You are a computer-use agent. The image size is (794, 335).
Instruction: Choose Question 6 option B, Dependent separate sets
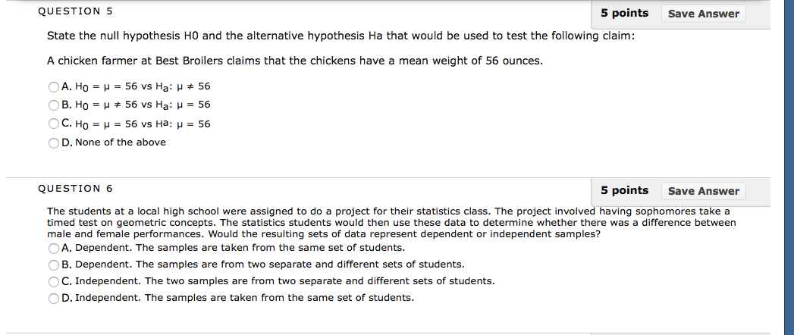pyautogui.click(x=54, y=265)
